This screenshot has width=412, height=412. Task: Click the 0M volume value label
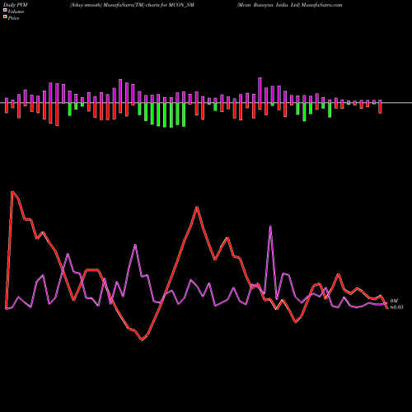point(394,301)
